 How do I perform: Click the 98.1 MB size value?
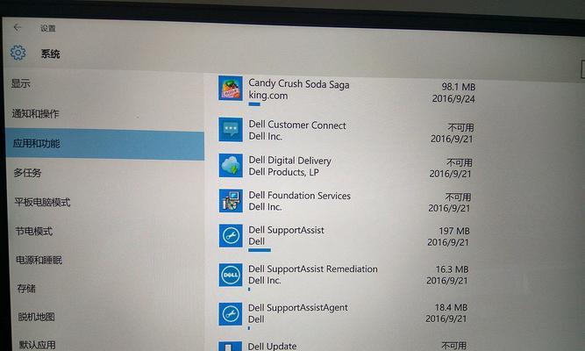(459, 87)
